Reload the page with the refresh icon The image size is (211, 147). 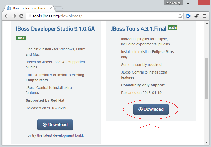[21, 16]
